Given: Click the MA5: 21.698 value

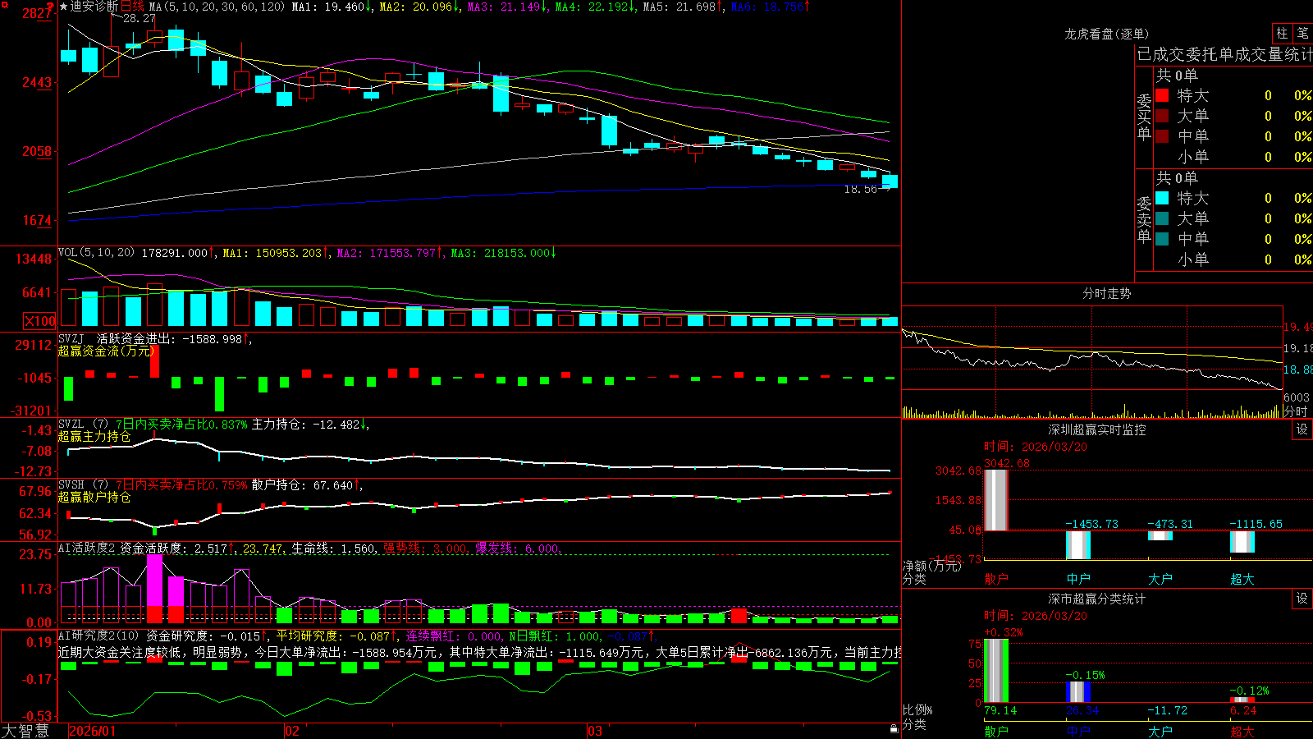Looking at the screenshot, I should click(679, 7).
